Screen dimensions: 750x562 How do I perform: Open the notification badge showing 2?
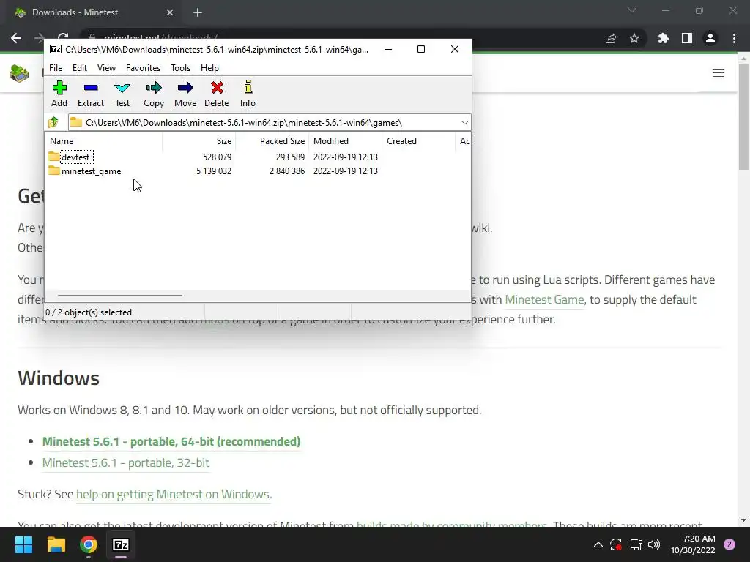[729, 544]
